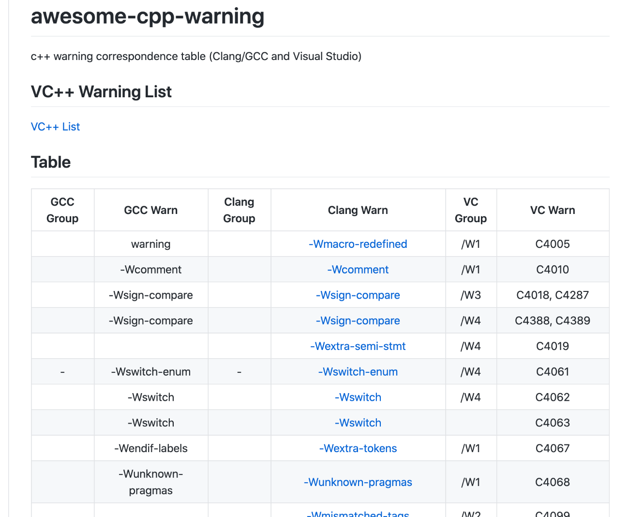Click the -Wendif-labels cell

[151, 448]
